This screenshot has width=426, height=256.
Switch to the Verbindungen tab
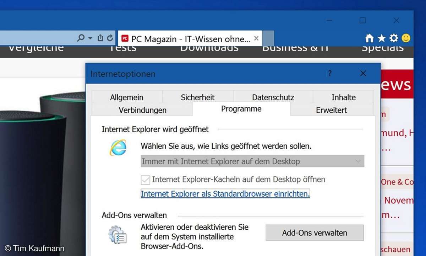[x=142, y=110]
